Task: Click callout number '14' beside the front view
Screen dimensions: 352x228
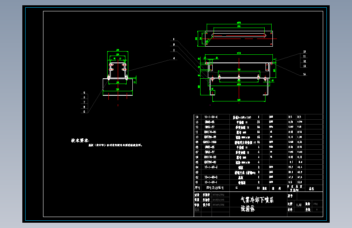Action: [304, 74]
